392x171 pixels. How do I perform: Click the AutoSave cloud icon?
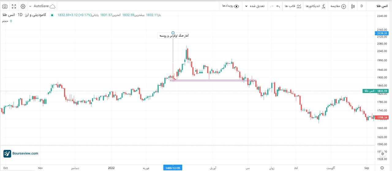pos(52,6)
